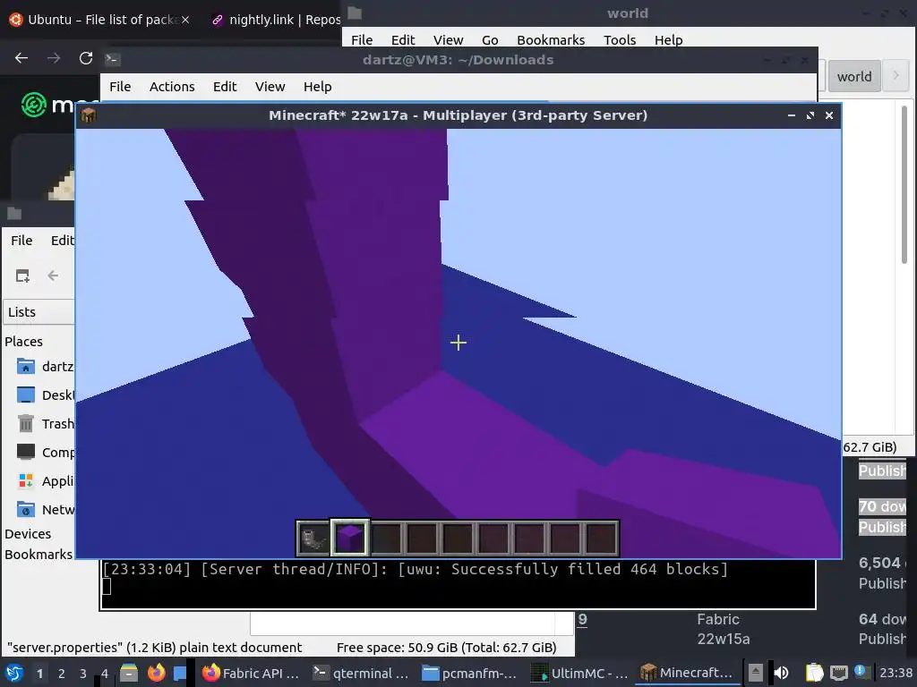Click the server log filled 464 blocks line

tap(416, 569)
